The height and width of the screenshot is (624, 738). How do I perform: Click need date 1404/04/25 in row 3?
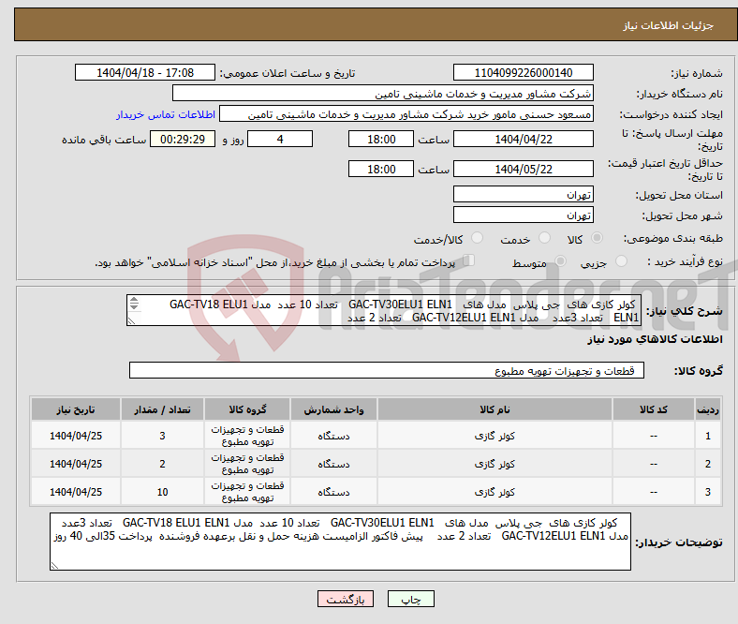76,492
